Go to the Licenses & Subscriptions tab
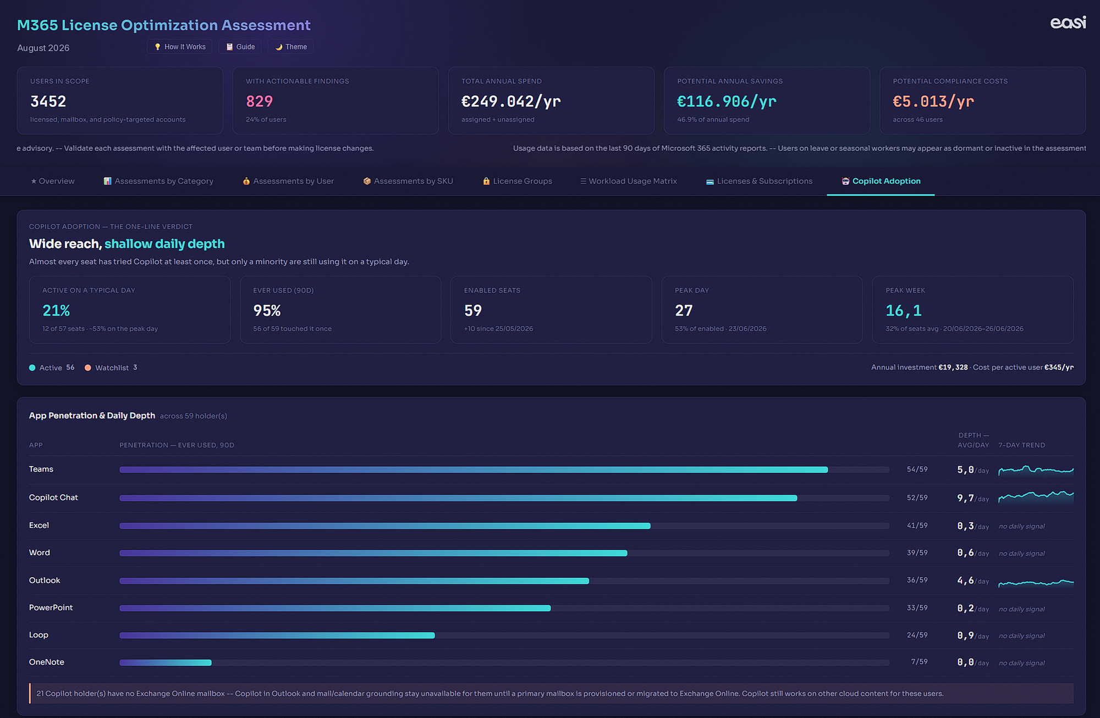1100x718 pixels. (759, 181)
